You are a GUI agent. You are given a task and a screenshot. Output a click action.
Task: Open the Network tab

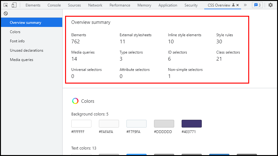(95, 5)
